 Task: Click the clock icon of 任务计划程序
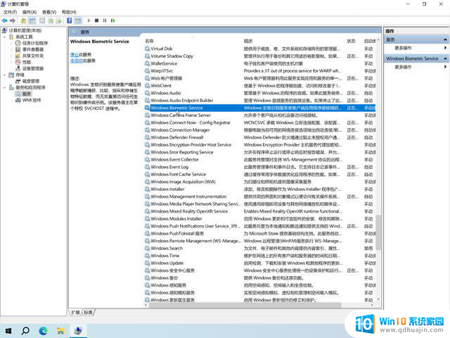[18, 43]
